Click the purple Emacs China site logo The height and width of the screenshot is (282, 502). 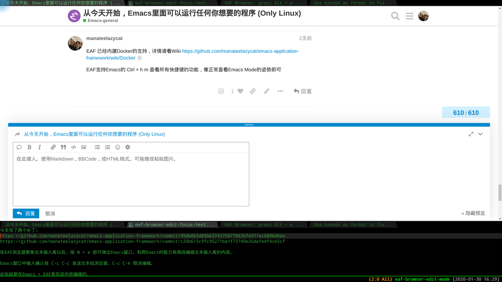[74, 16]
